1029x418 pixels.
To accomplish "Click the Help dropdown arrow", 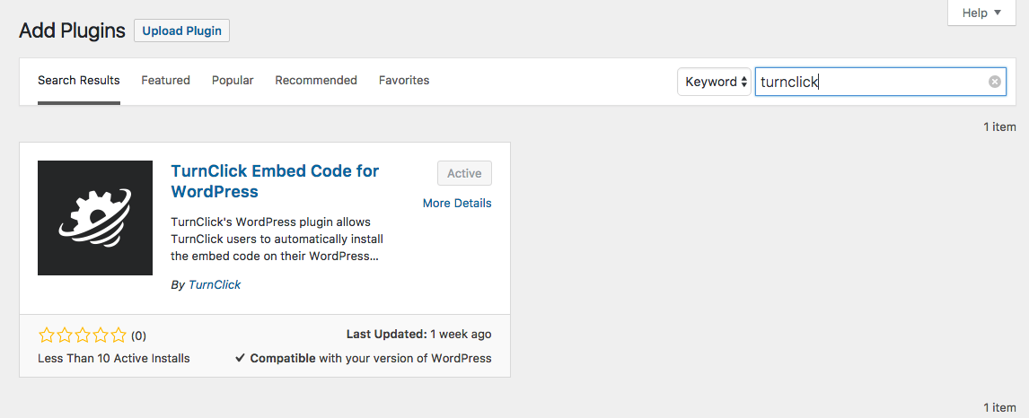I will 998,13.
